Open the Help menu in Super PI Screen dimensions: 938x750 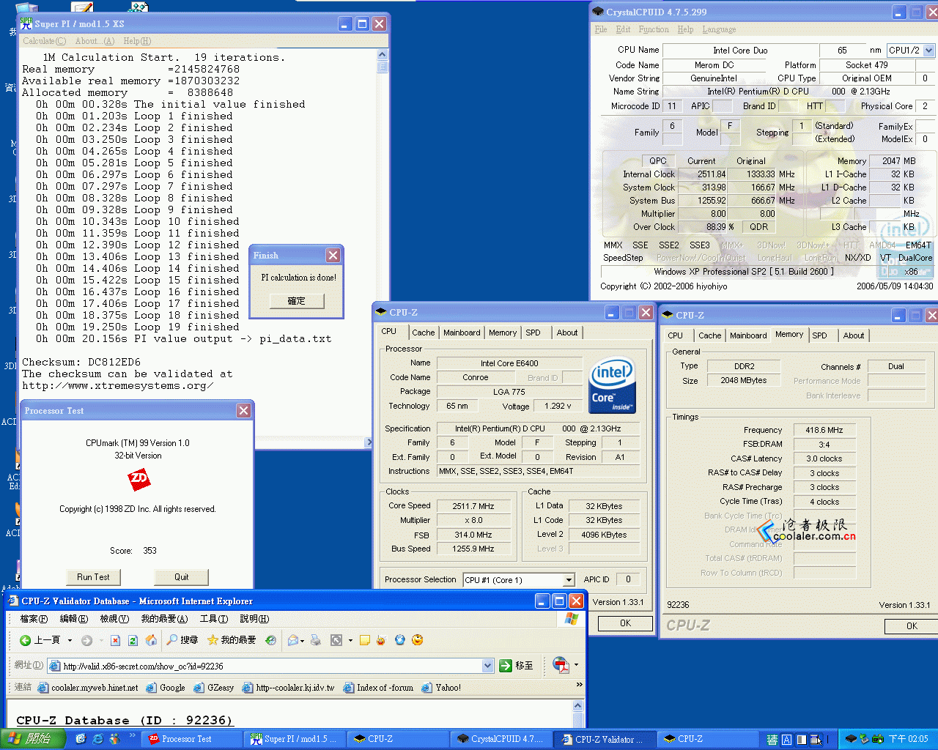point(137,41)
